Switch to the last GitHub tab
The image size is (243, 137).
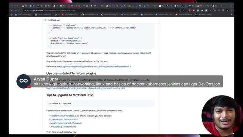coord(214,6)
